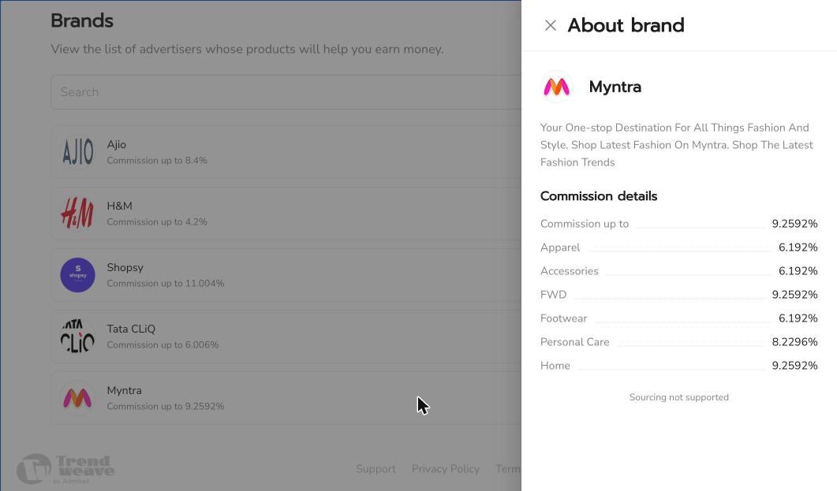Click the About brand heading
Image resolution: width=837 pixels, height=491 pixels.
point(626,25)
